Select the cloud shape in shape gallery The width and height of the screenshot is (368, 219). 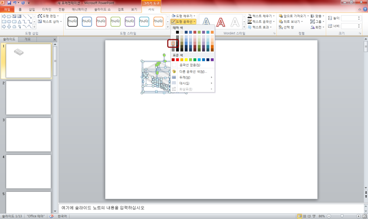click(14, 27)
